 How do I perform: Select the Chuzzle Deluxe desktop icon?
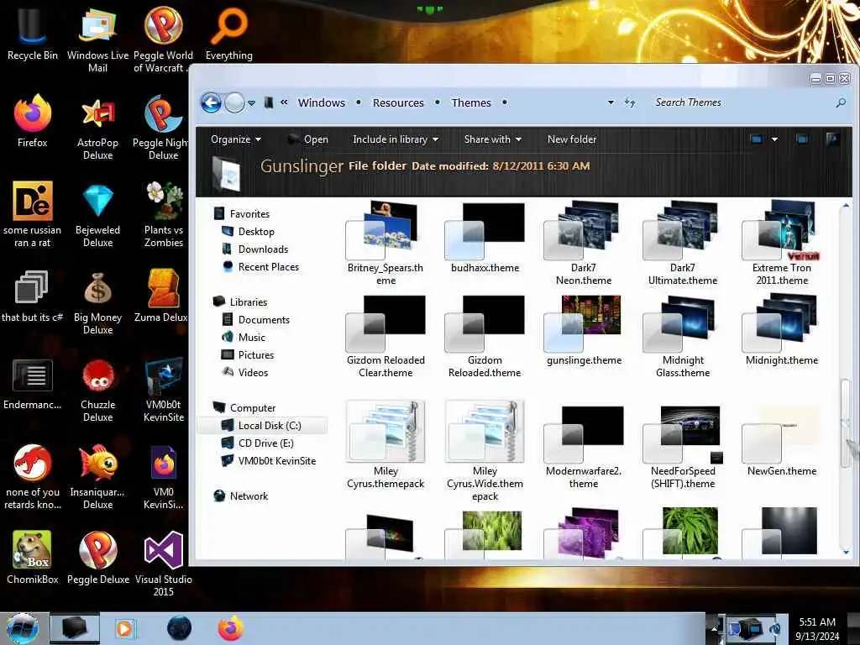(x=97, y=389)
